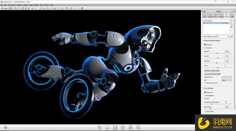
Task: Collapse the Position and Orientation section
Action: 203,41
